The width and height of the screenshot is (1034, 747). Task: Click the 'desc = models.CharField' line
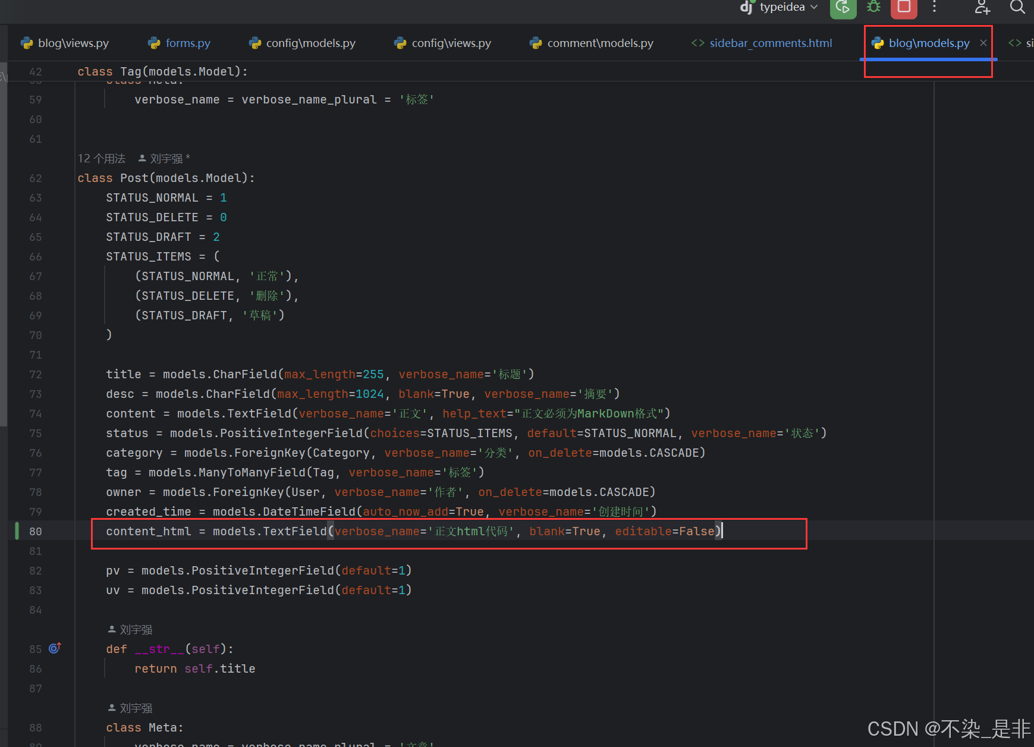point(363,394)
